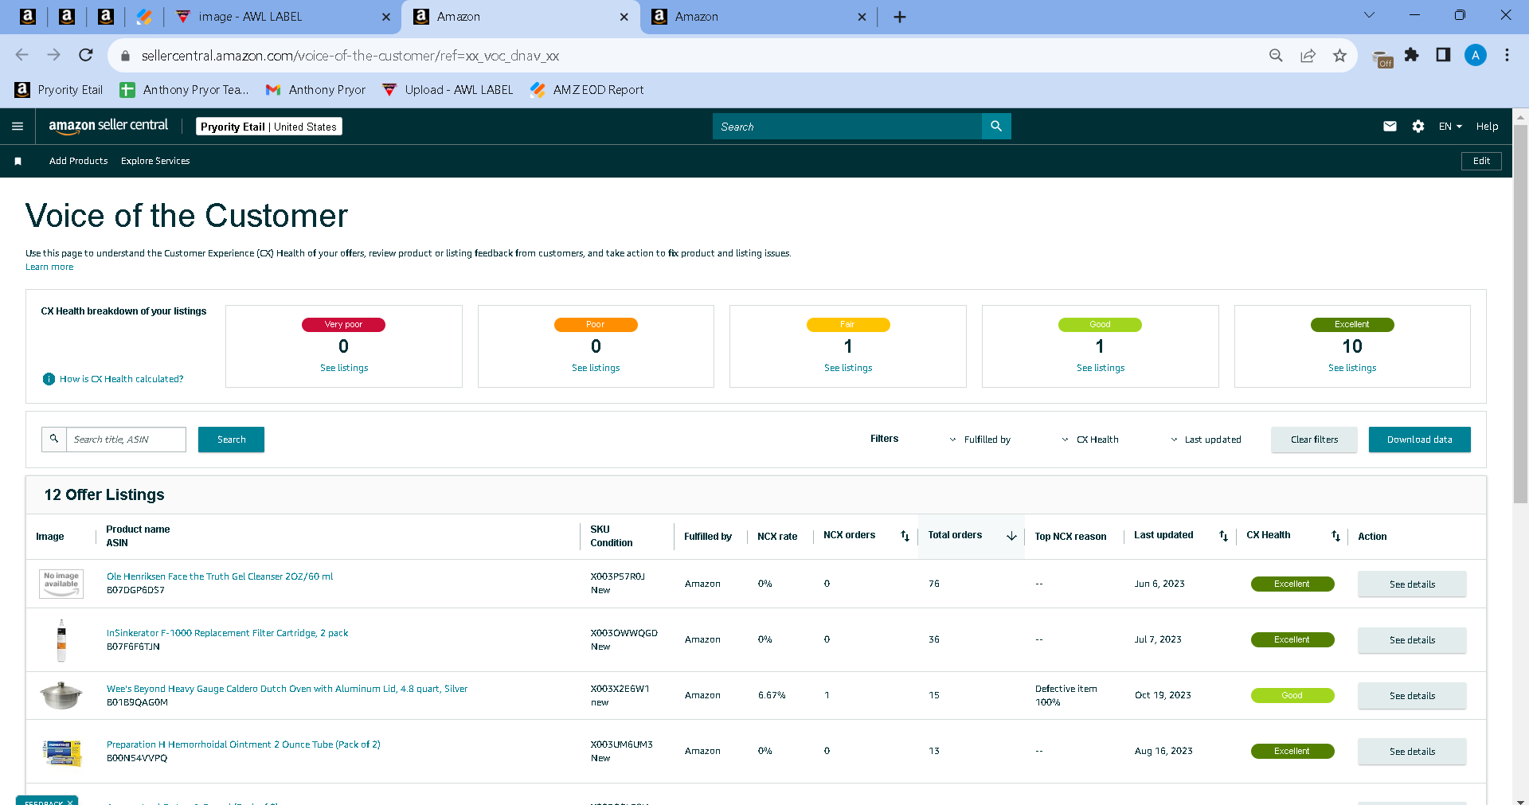Image resolution: width=1529 pixels, height=805 pixels.
Task: Sort by Last updated arrows
Action: (x=1223, y=536)
